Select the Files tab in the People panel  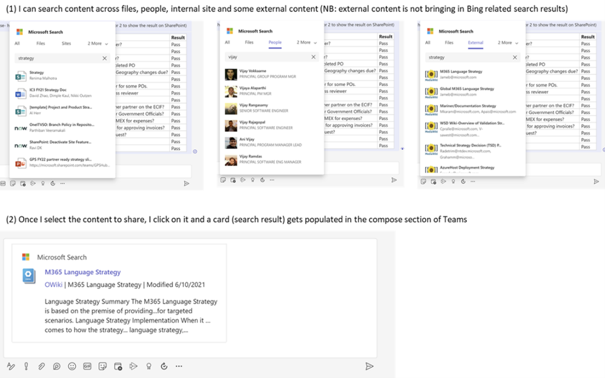(250, 42)
